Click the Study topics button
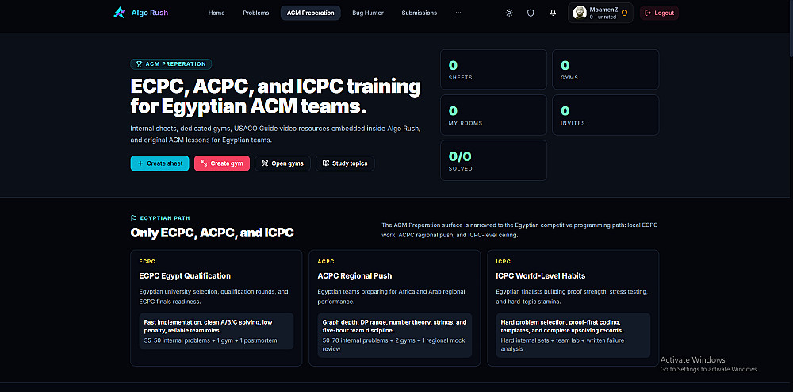The image size is (793, 392). pyautogui.click(x=346, y=163)
